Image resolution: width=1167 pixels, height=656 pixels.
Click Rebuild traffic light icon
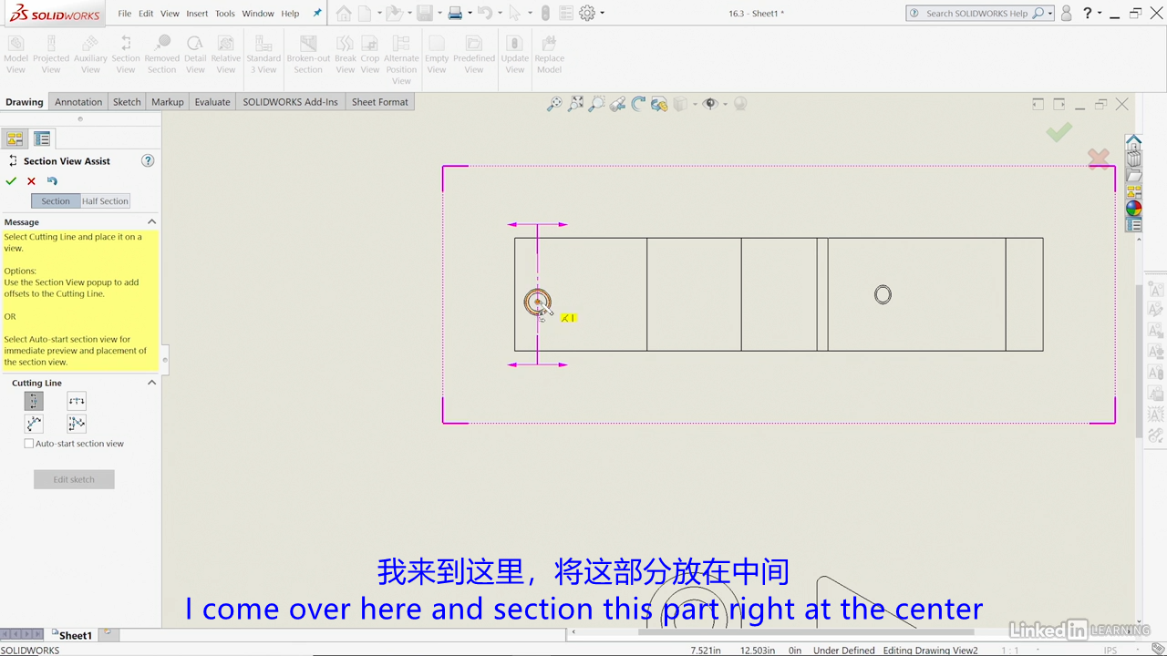pyautogui.click(x=545, y=13)
